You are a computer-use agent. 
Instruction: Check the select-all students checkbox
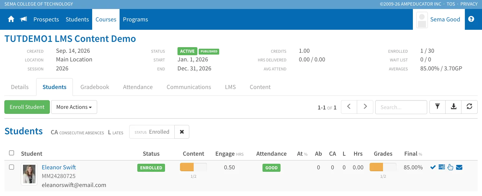pyautogui.click(x=12, y=153)
